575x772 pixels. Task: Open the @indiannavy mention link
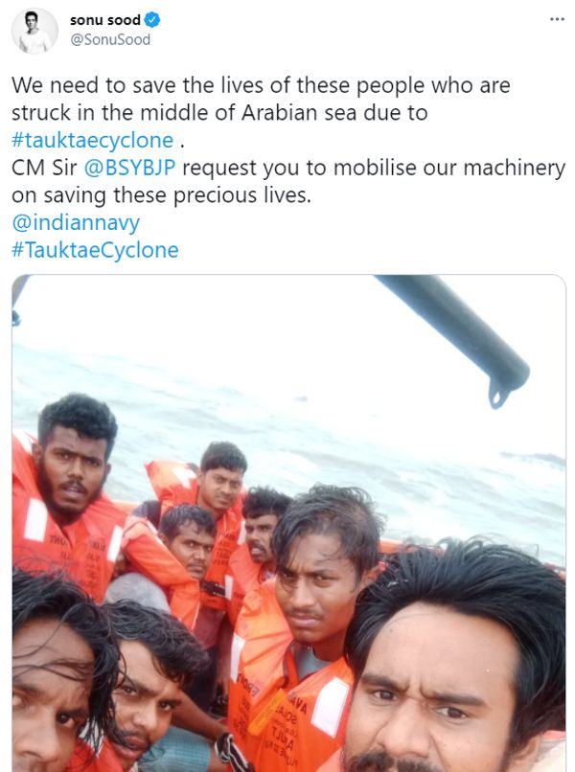(x=76, y=223)
